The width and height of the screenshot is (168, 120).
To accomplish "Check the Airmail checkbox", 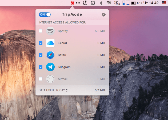I will (41, 79).
